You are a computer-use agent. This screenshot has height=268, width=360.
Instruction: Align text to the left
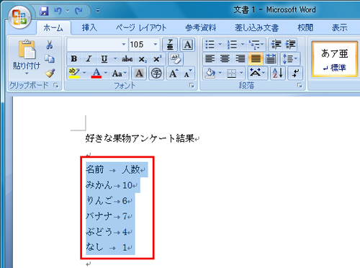[x=210, y=59]
